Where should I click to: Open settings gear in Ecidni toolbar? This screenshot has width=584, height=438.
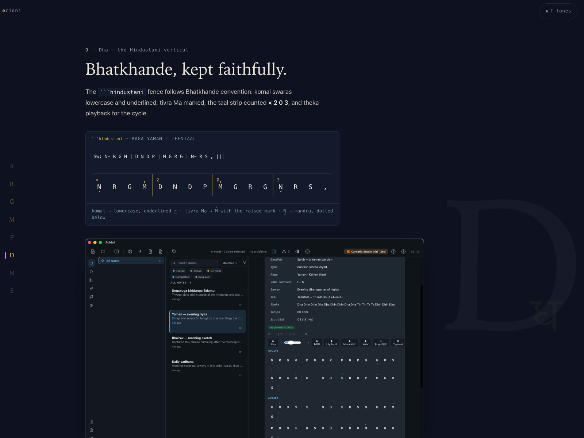tap(307, 251)
